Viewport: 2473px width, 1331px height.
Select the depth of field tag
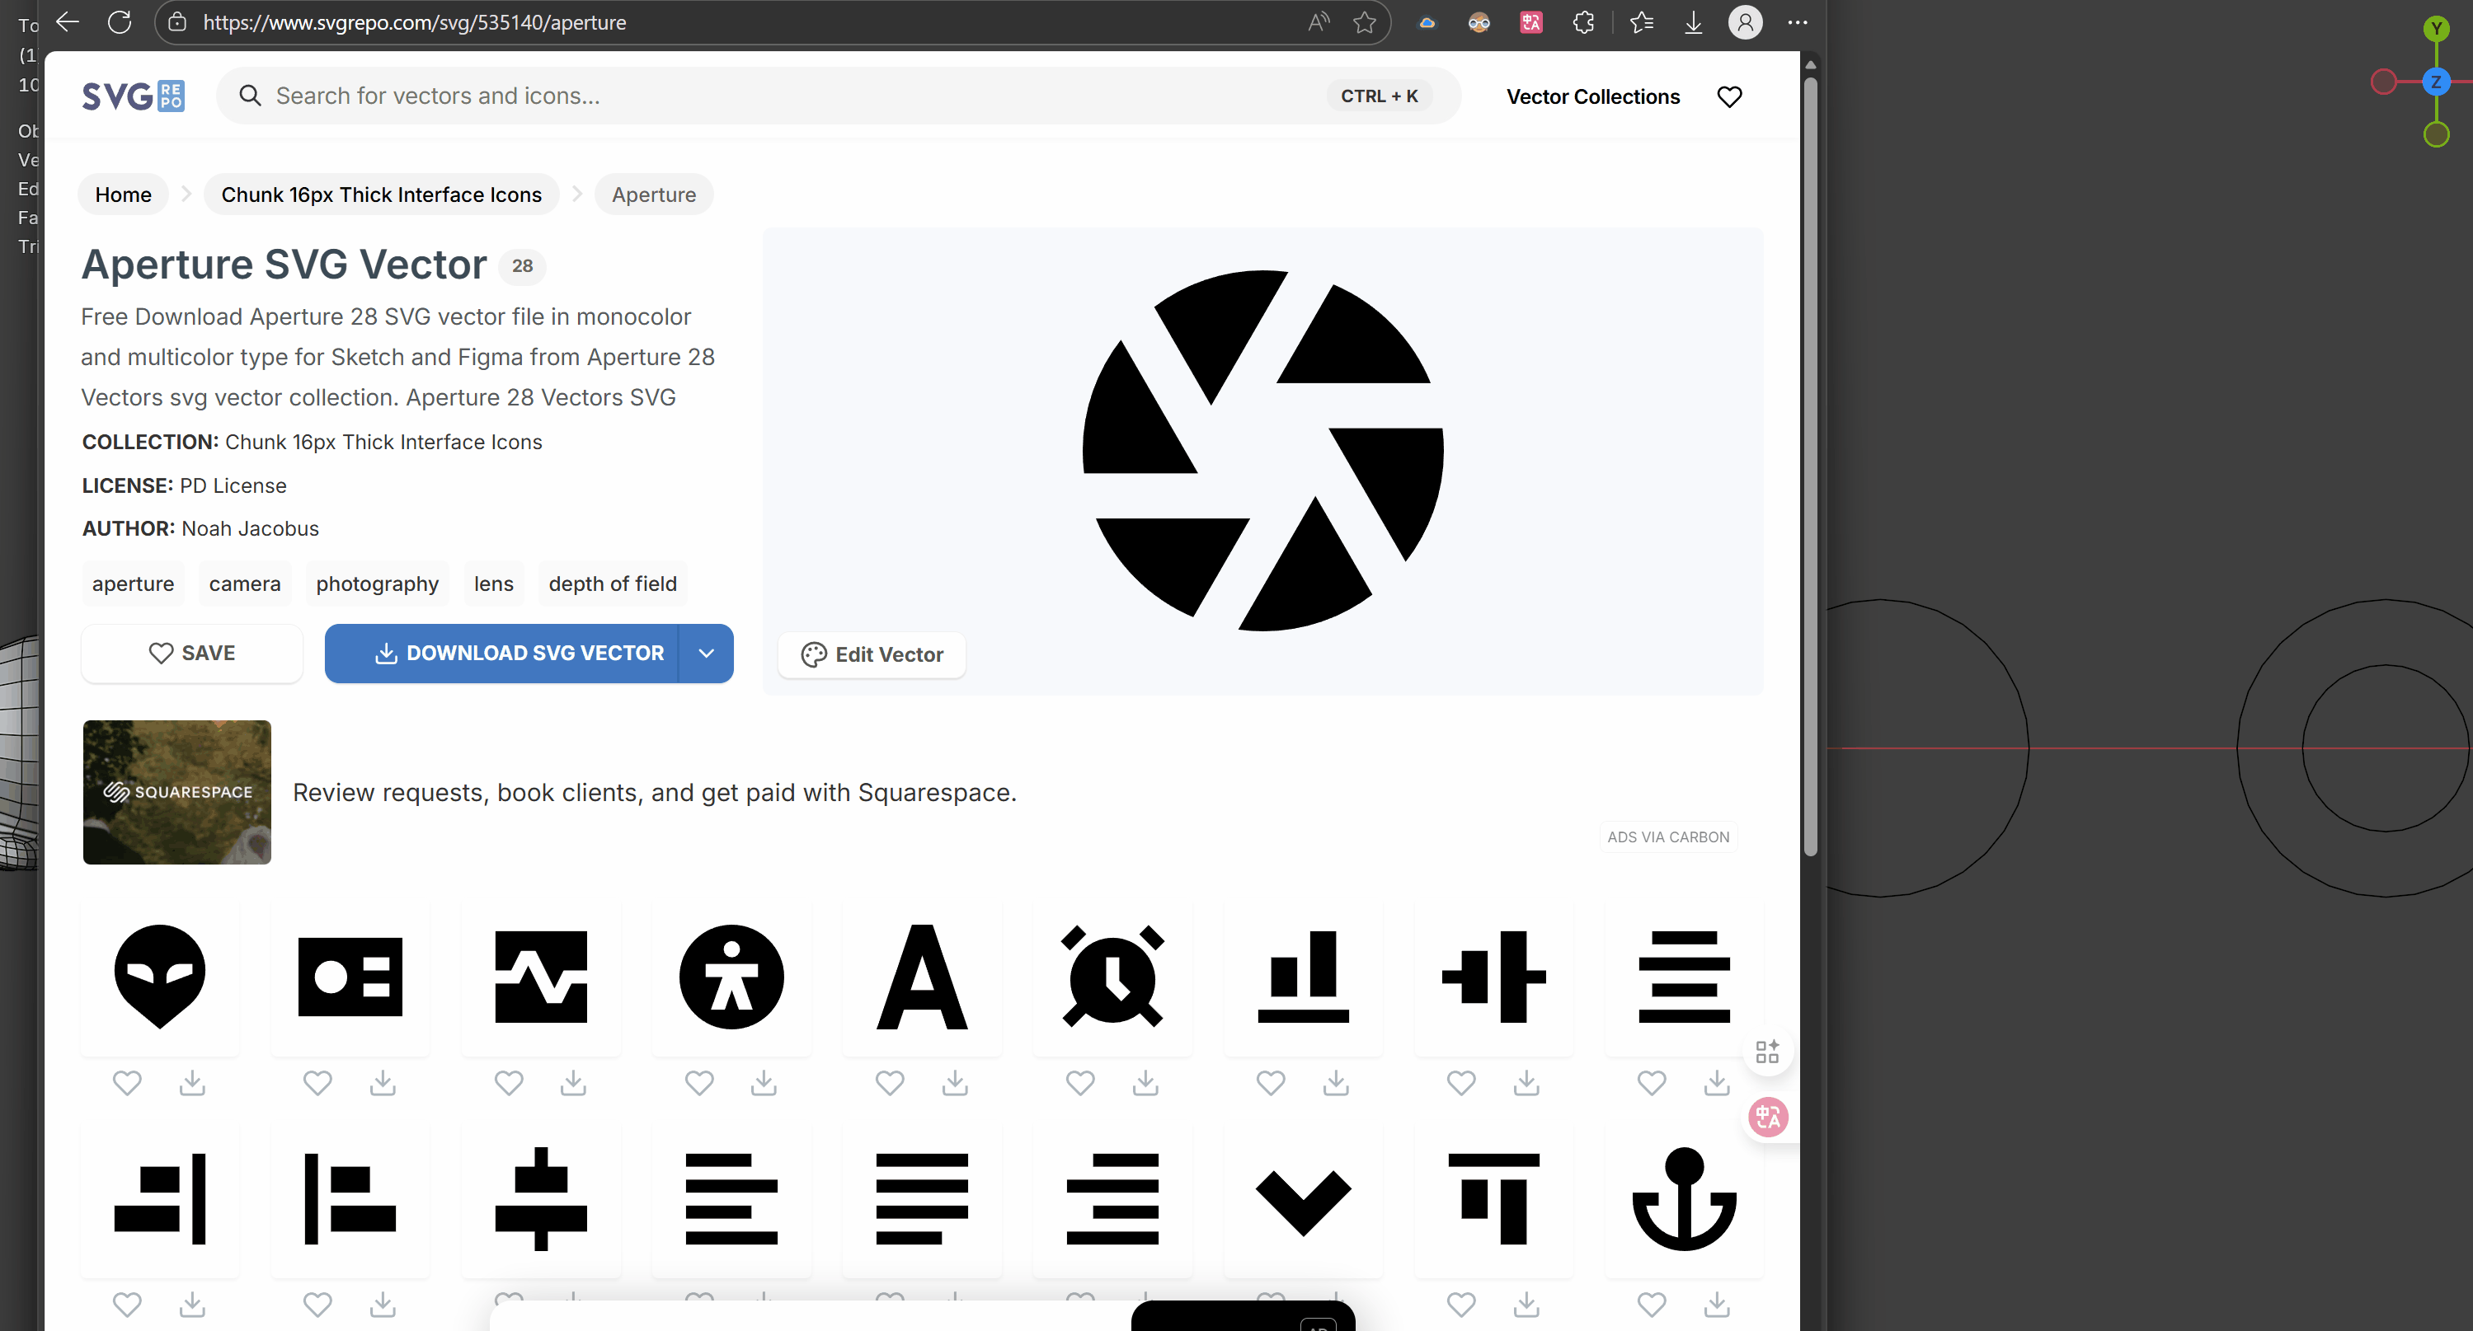pos(613,583)
